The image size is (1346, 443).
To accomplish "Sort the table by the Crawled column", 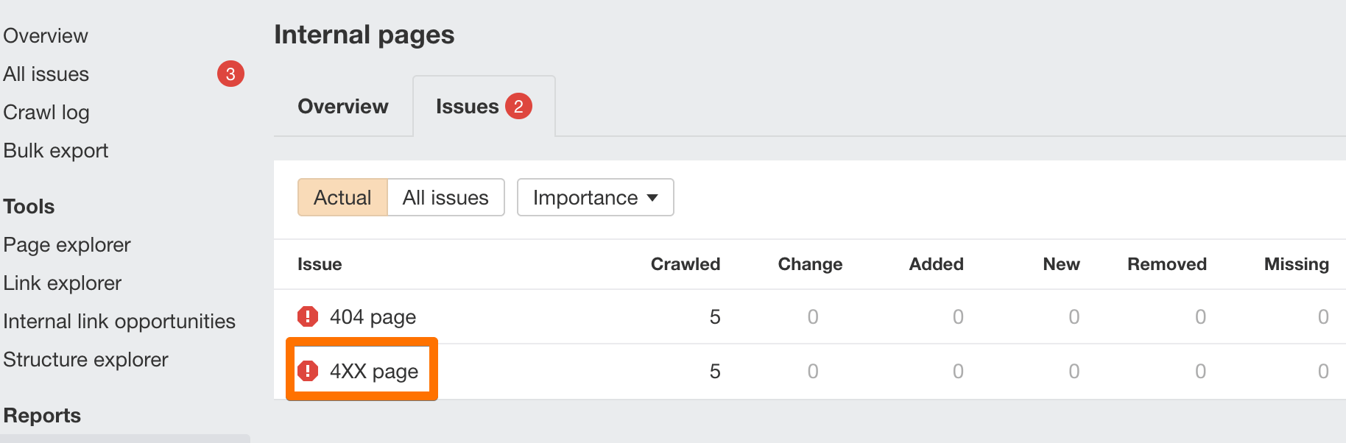I will click(x=684, y=264).
